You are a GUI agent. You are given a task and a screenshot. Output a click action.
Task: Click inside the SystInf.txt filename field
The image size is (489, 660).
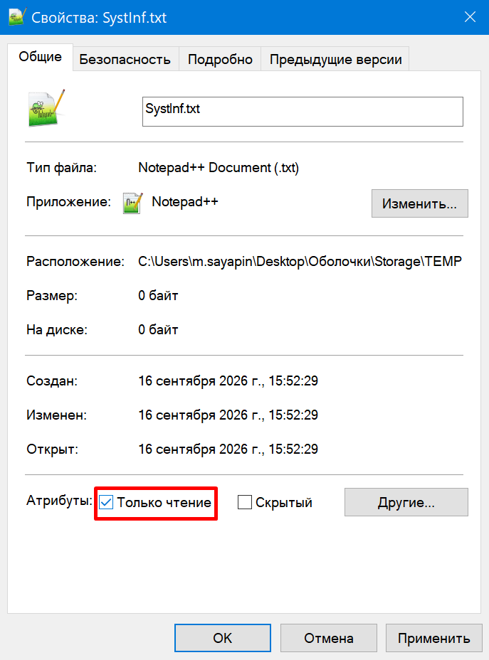(x=303, y=112)
